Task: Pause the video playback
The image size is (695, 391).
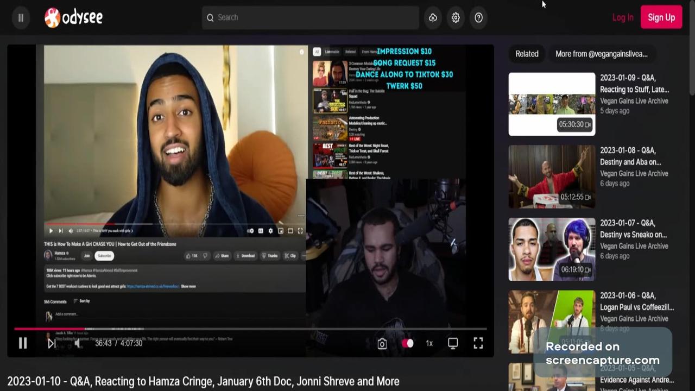Action: pyautogui.click(x=23, y=343)
